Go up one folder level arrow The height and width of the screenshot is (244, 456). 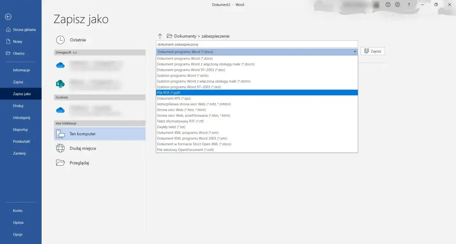(x=160, y=36)
